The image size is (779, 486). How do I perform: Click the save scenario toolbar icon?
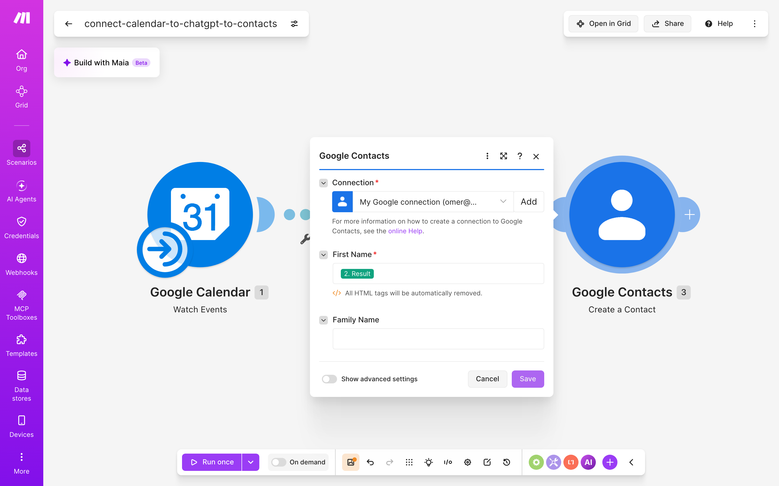pos(351,462)
